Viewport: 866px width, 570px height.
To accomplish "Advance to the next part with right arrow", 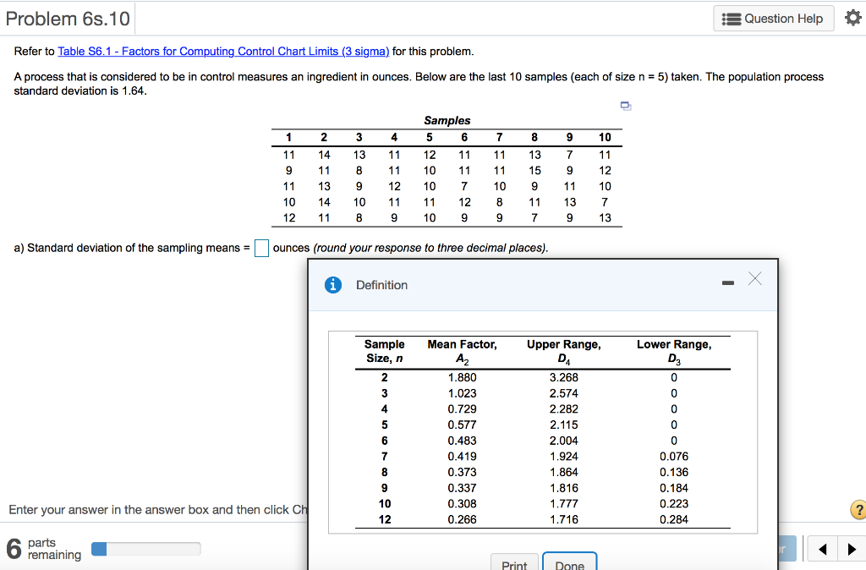I will pos(852,548).
